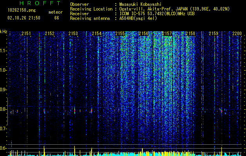Click the kHz axis unit label

pyautogui.click(x=4, y=32)
